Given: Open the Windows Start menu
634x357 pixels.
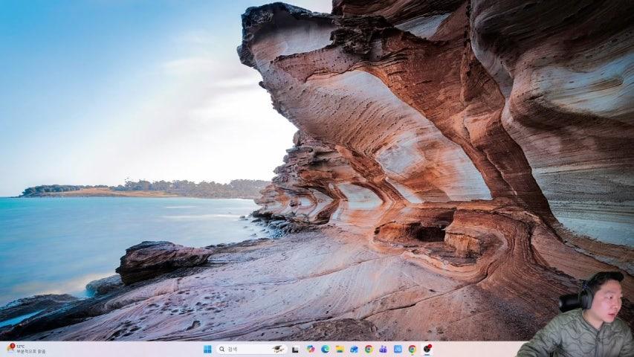Looking at the screenshot, I should (x=207, y=349).
